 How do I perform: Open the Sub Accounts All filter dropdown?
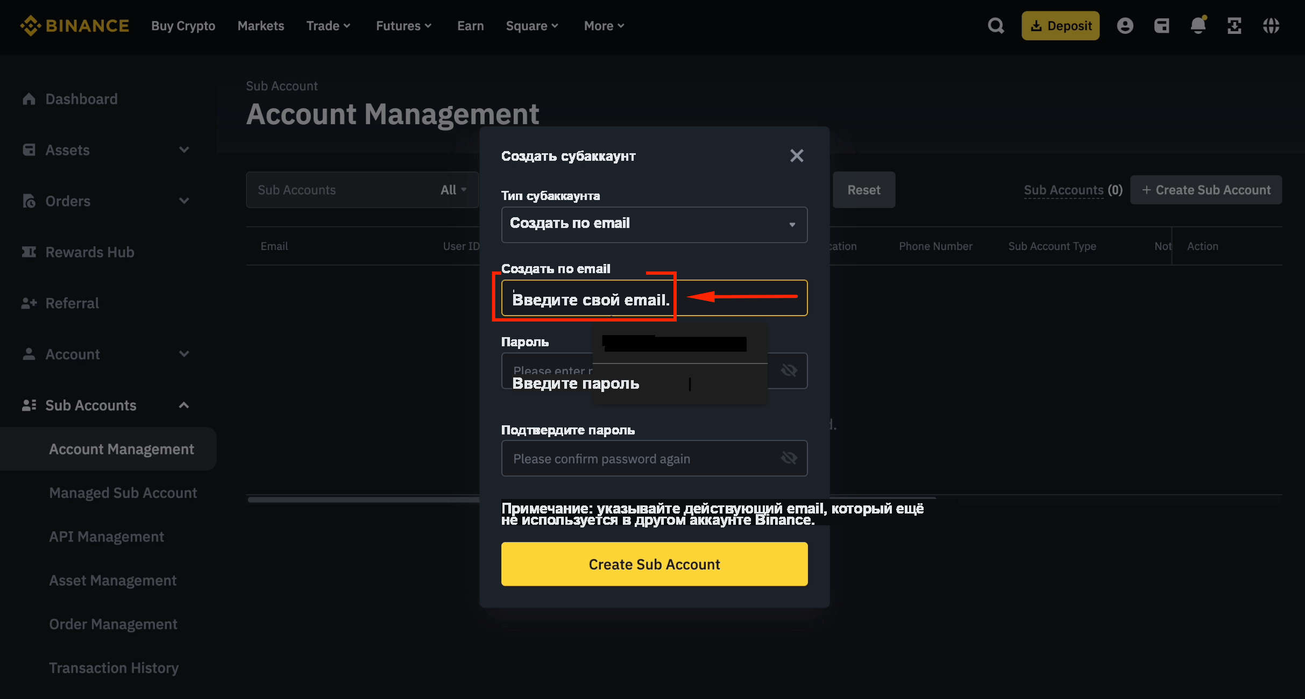[x=453, y=190]
